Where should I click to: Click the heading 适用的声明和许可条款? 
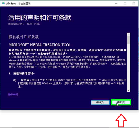[40, 18]
